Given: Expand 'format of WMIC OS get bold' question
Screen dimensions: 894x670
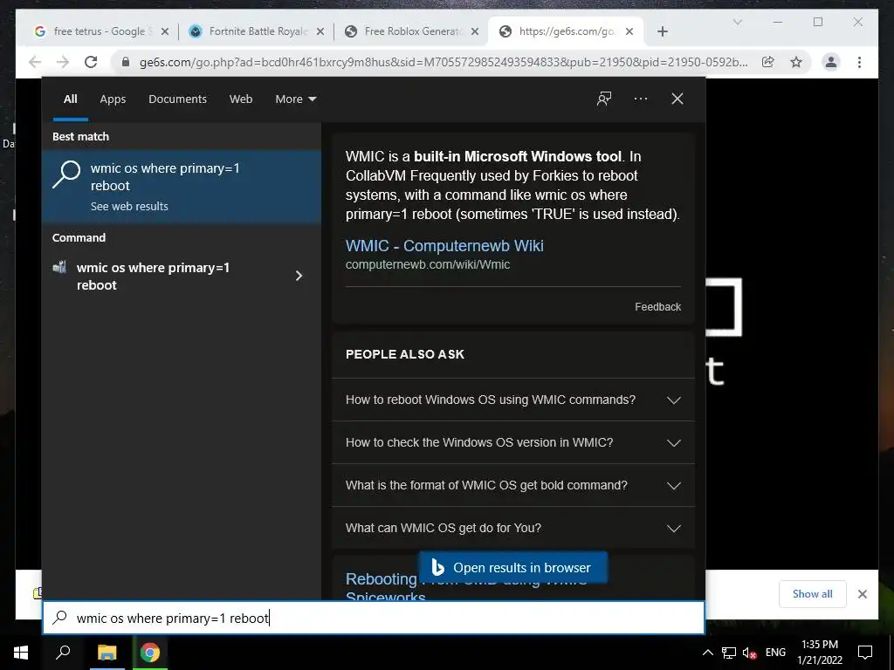Looking at the screenshot, I should tap(512, 485).
